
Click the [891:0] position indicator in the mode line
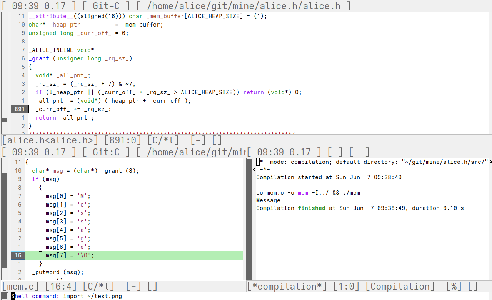pyautogui.click(x=123, y=140)
